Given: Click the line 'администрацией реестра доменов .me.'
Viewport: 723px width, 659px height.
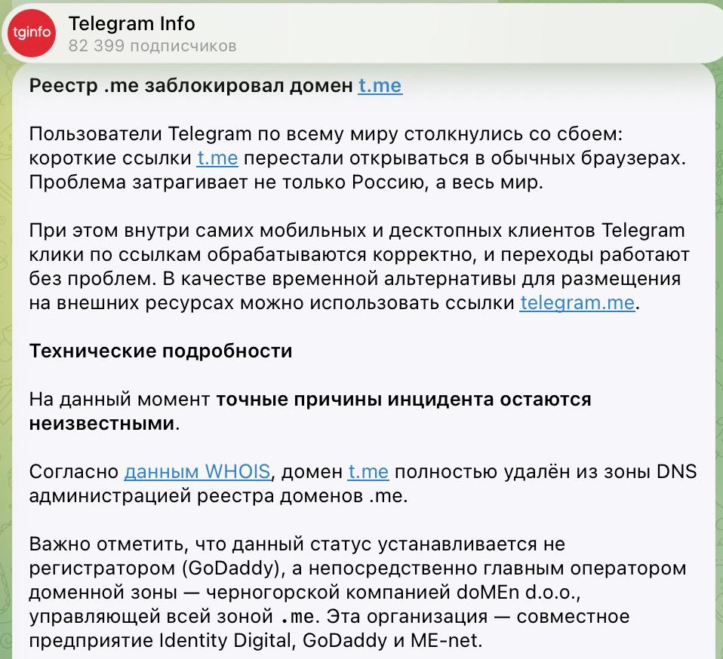Looking at the screenshot, I should tap(219, 495).
